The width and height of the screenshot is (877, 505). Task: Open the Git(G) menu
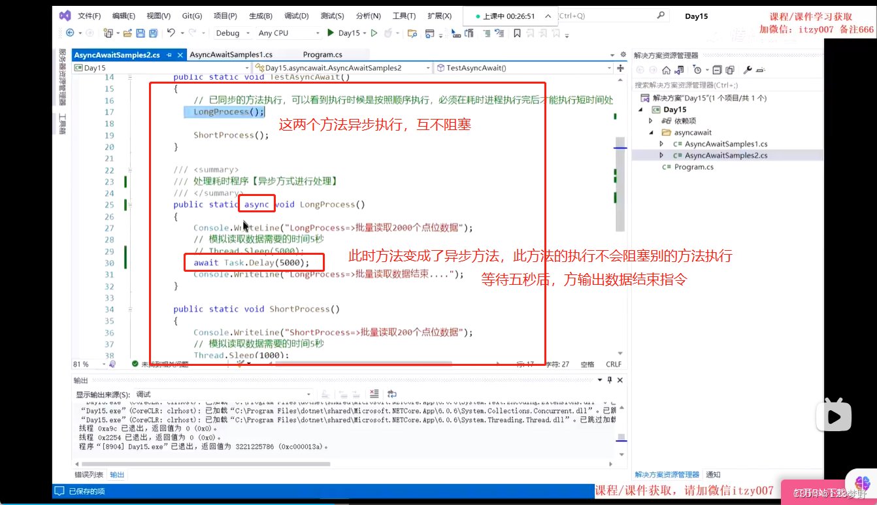pyautogui.click(x=191, y=16)
